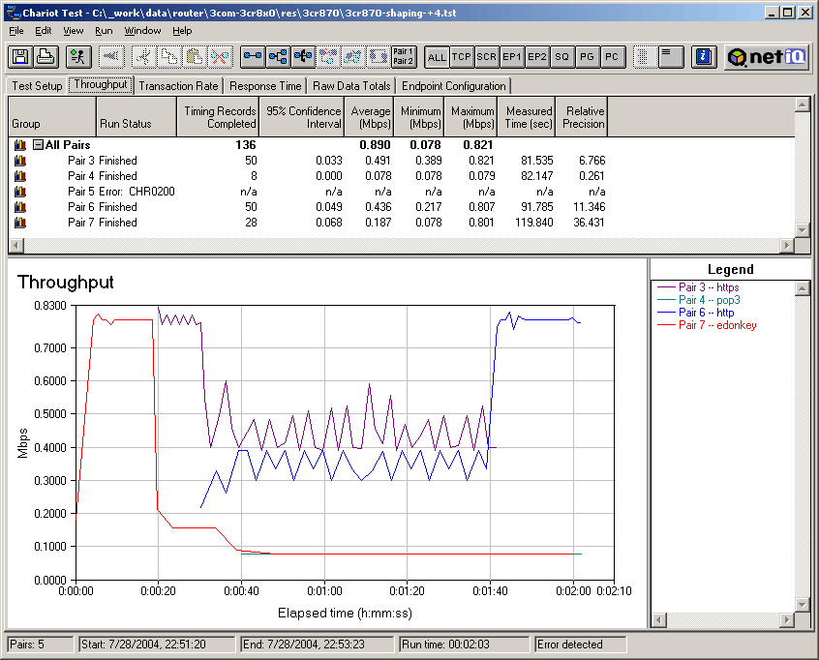819x660 pixels.
Task: Open the Endpoint Configuration tab
Action: point(454,86)
